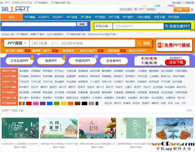The height and width of the screenshot is (152, 195).
Task: Click the HOT badge beside 昨日热门模板
Action: click(27, 51)
